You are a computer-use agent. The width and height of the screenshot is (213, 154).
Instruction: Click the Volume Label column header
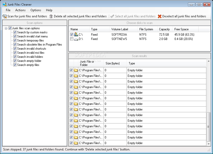pyautogui.click(x=124, y=29)
